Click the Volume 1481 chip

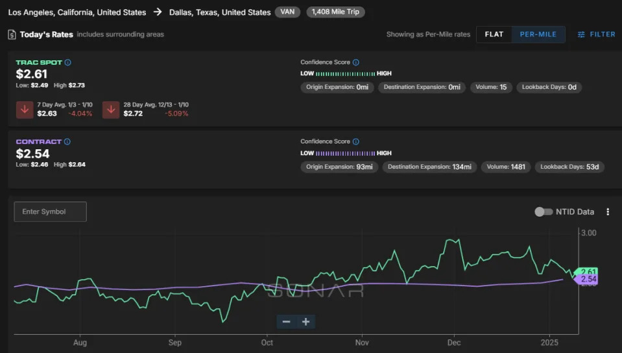(506, 167)
